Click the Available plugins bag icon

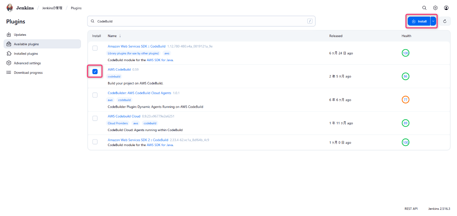9,44
